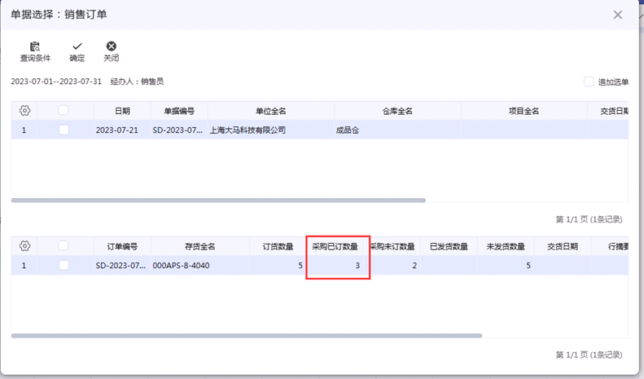Image resolution: width=644 pixels, height=379 pixels.
Task: Select the 000APS-8-4040 inventory cell
Action: 181,266
